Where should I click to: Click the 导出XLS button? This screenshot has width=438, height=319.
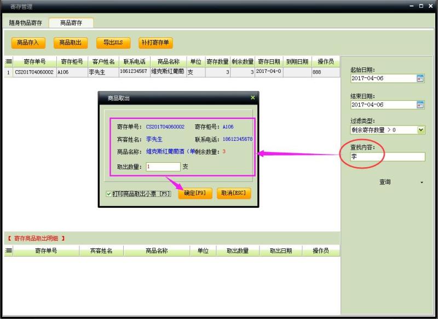point(113,43)
